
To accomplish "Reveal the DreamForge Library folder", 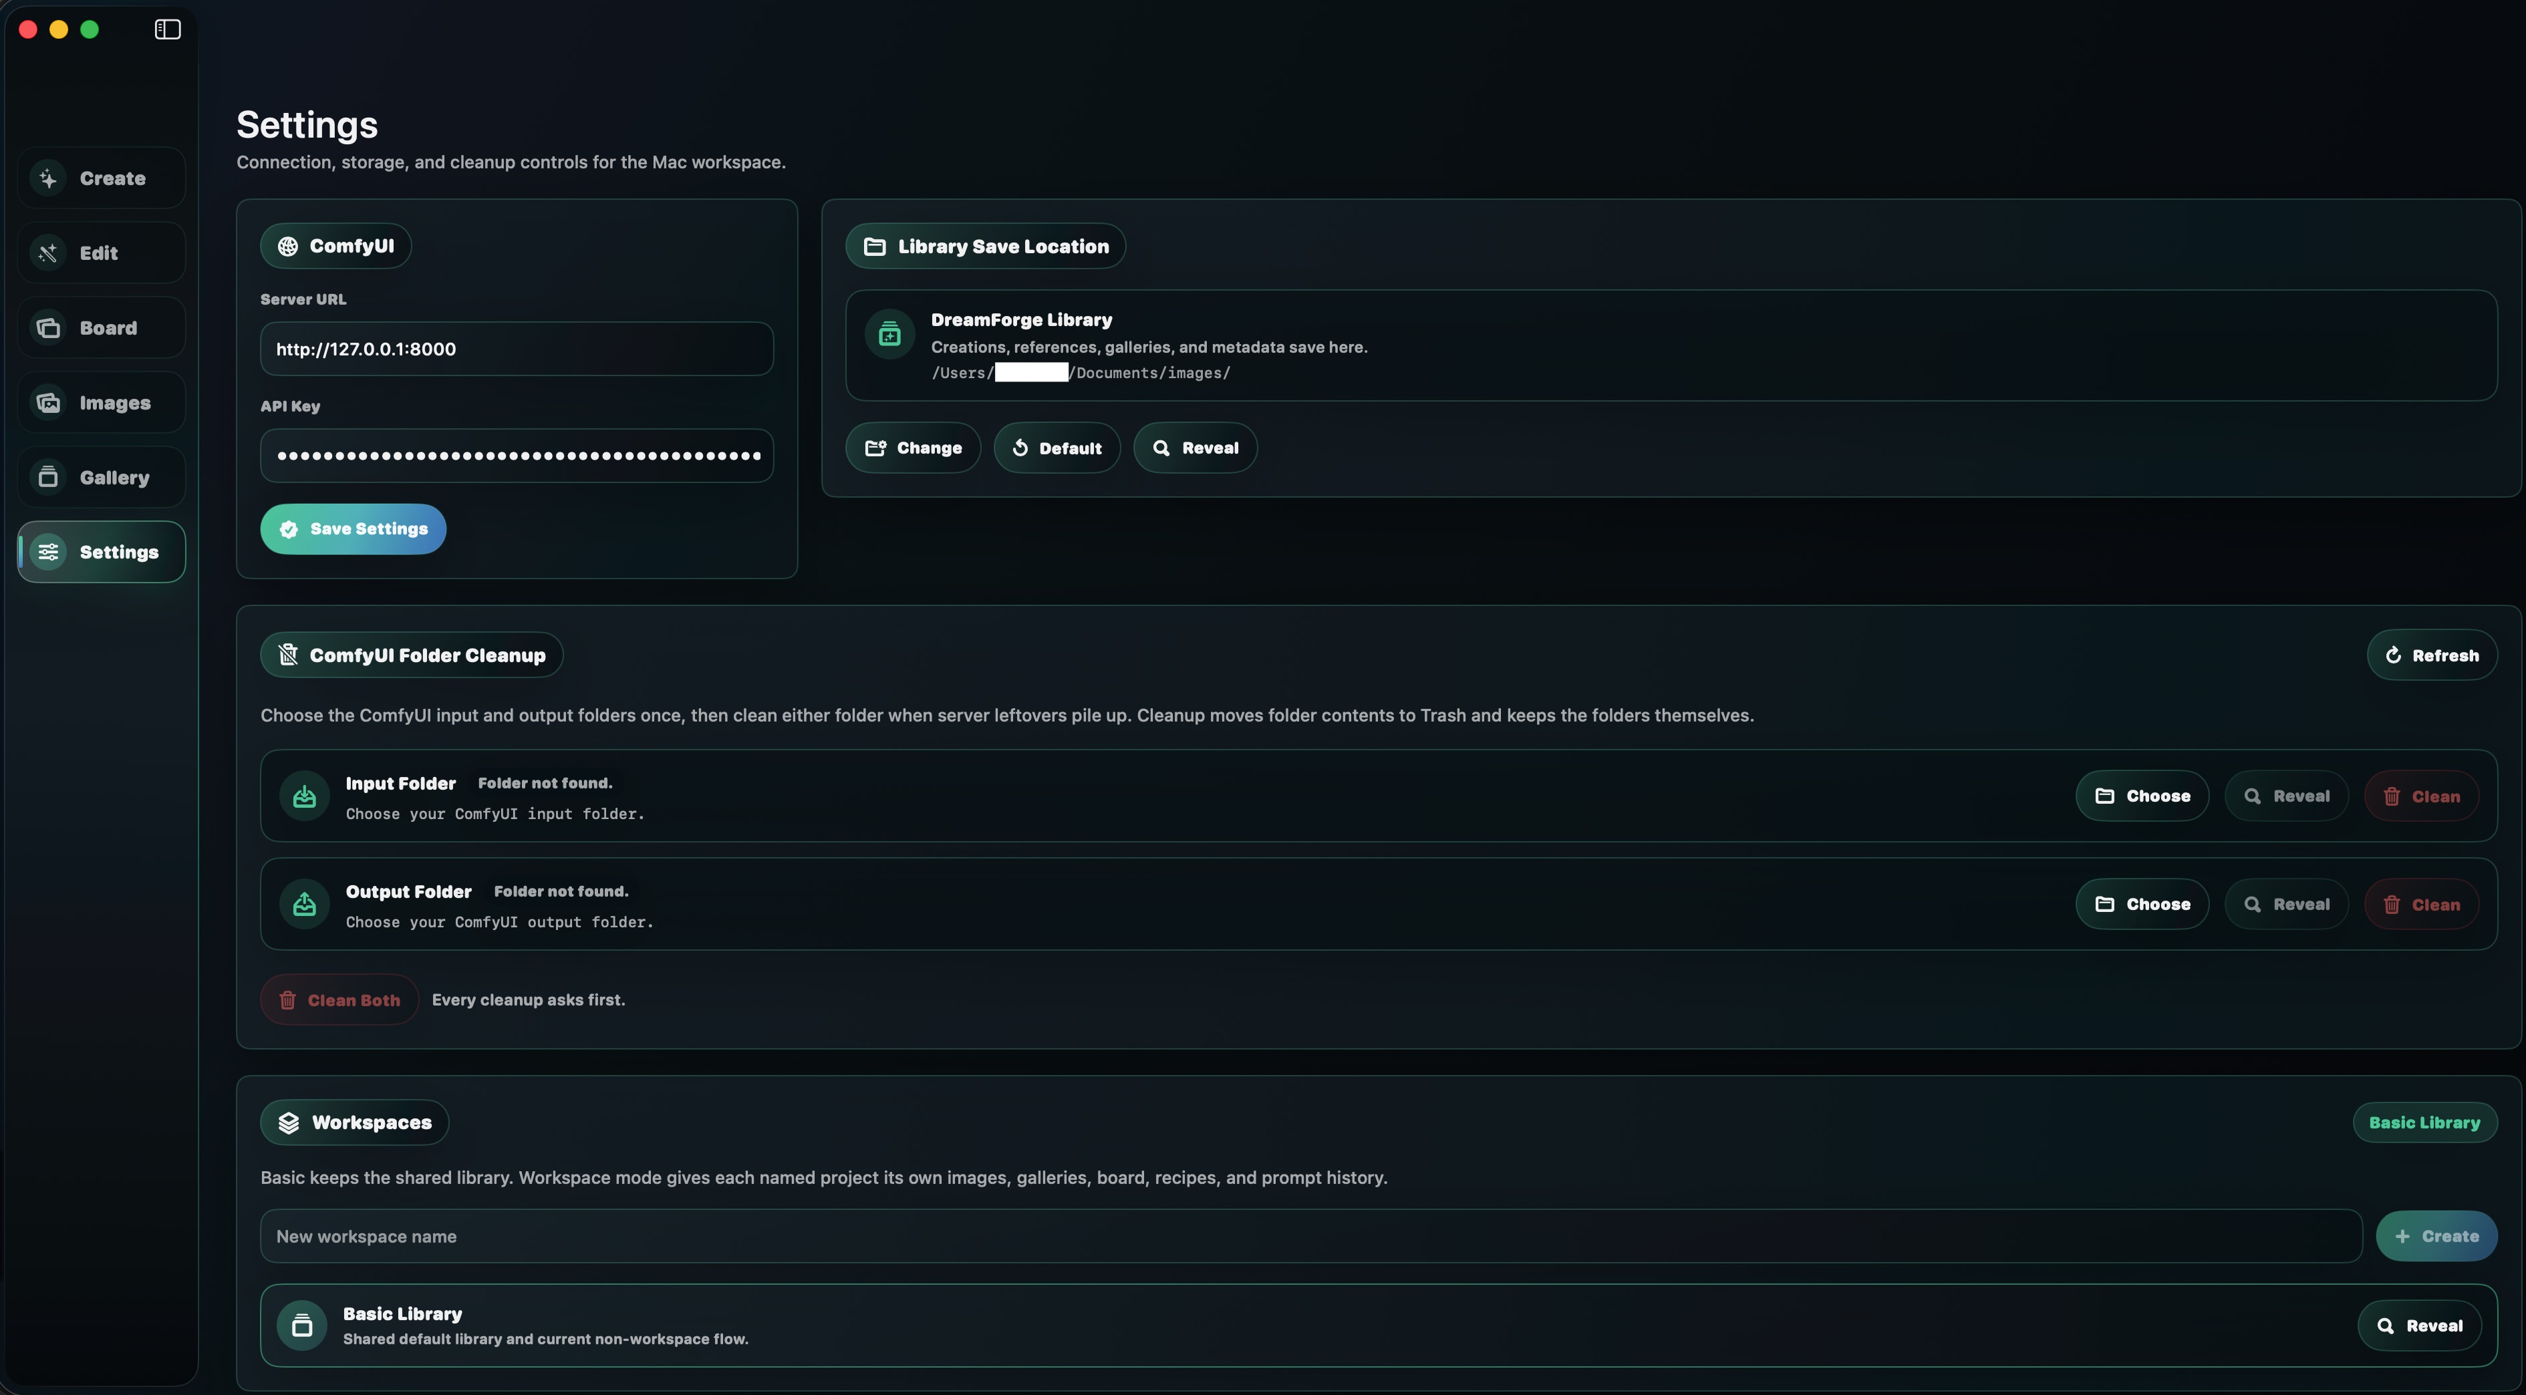I will 1196,448.
